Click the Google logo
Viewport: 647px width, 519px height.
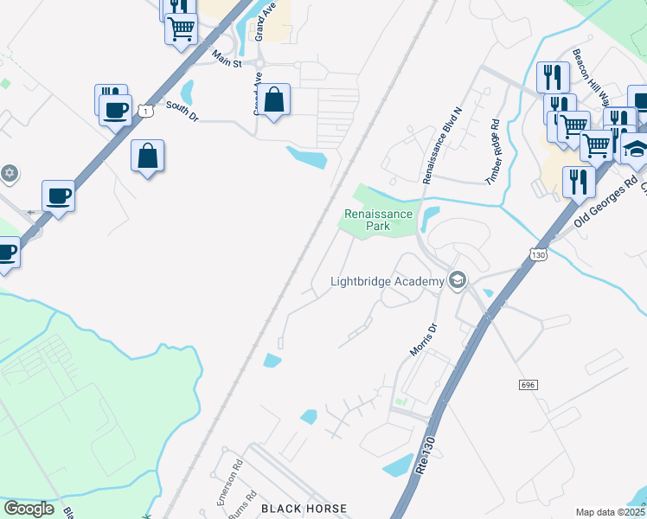[29, 509]
